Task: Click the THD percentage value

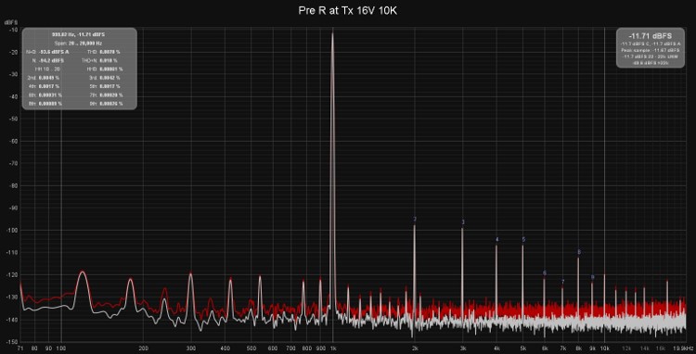Action: pos(110,52)
